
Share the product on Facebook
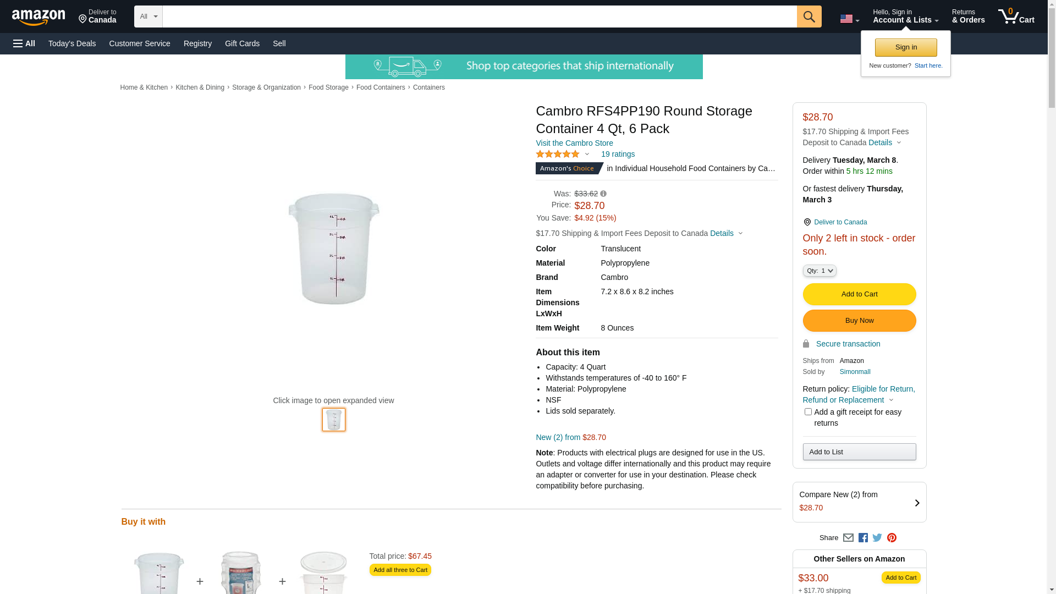(863, 538)
